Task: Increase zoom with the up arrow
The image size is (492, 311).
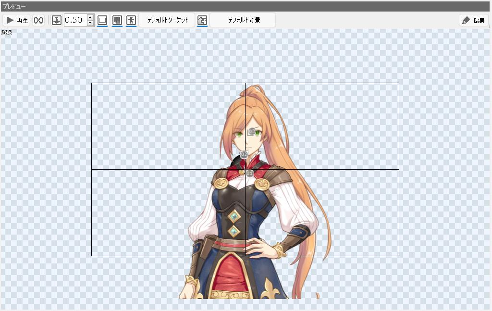Action: point(90,17)
